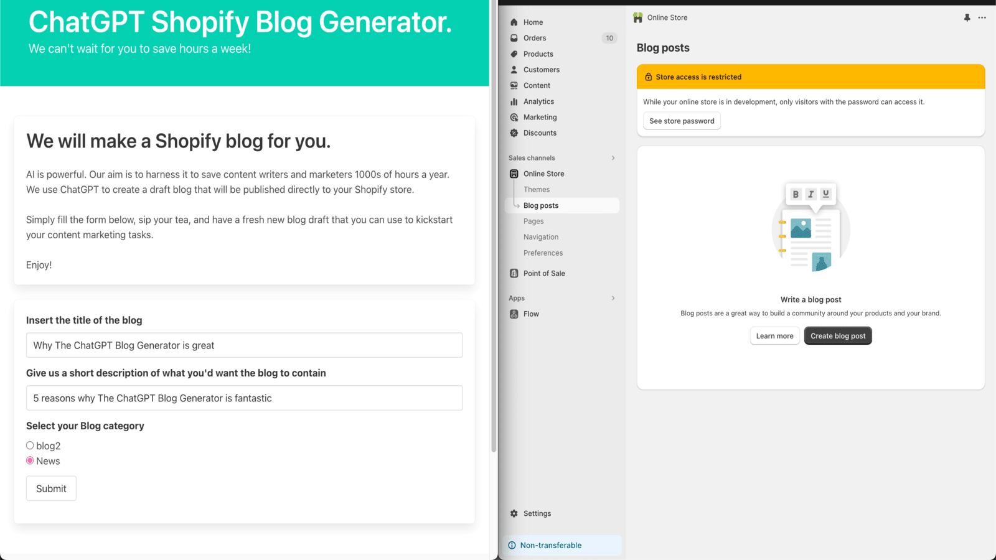Open Pages under Online Store

pyautogui.click(x=533, y=222)
